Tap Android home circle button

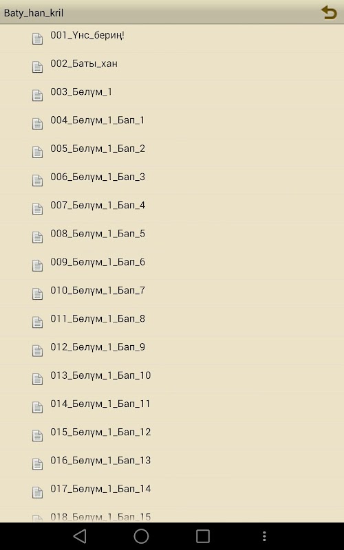(x=141, y=536)
